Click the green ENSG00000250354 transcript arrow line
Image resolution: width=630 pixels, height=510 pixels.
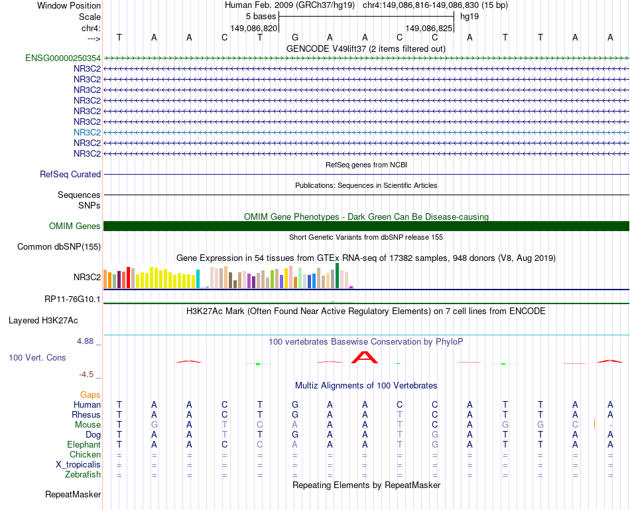pos(366,58)
